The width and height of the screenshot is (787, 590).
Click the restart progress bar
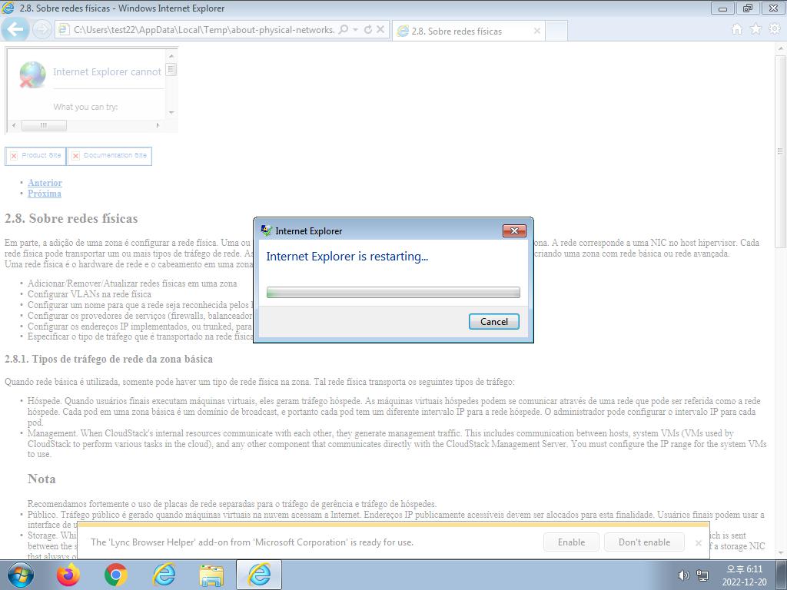coord(393,292)
